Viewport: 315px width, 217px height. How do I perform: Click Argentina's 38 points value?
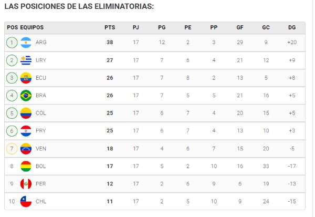coord(110,42)
